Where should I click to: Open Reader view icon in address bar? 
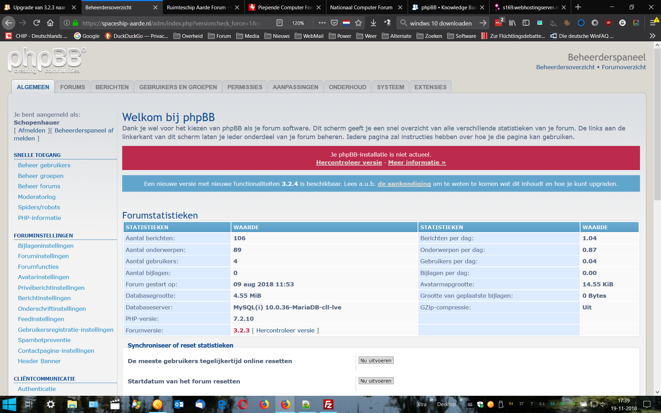tap(280, 23)
